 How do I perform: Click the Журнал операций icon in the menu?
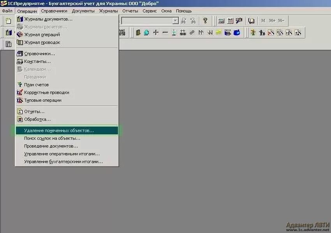(x=20, y=34)
